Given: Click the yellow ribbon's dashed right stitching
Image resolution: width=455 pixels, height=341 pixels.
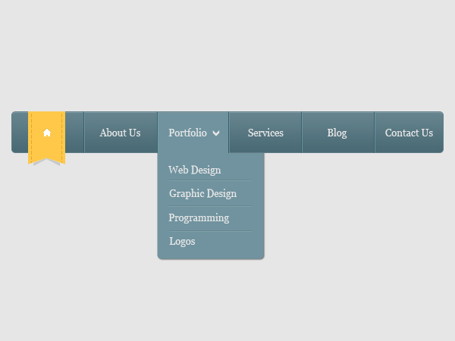Looking at the screenshot, I should [62, 138].
